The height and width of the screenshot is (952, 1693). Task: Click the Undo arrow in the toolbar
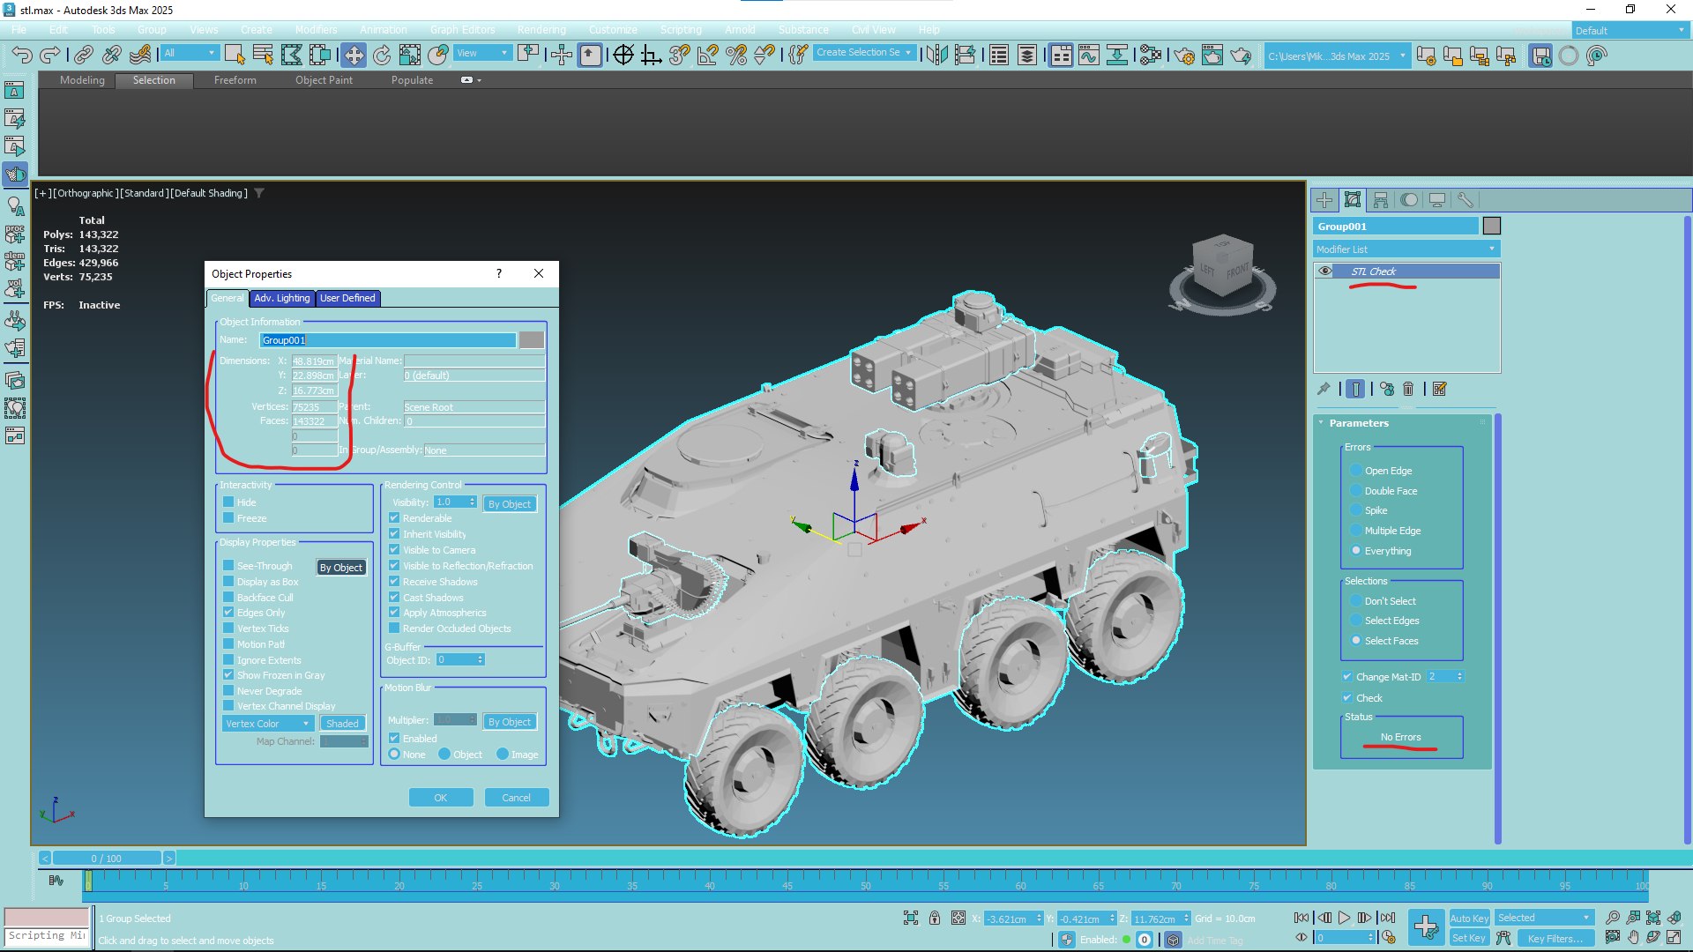21,56
